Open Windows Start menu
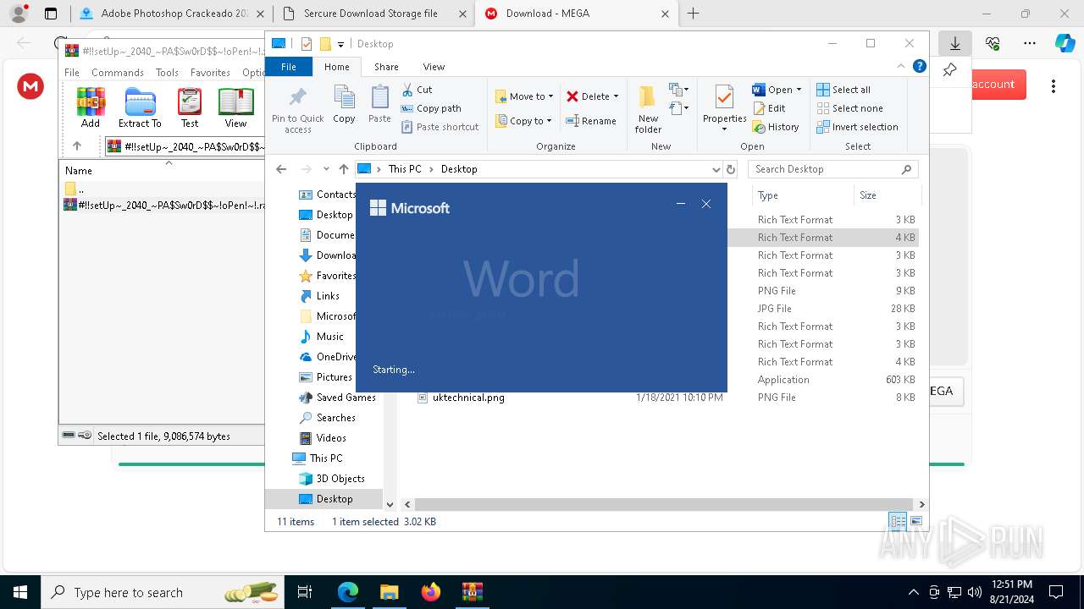The height and width of the screenshot is (609, 1084). (x=19, y=592)
